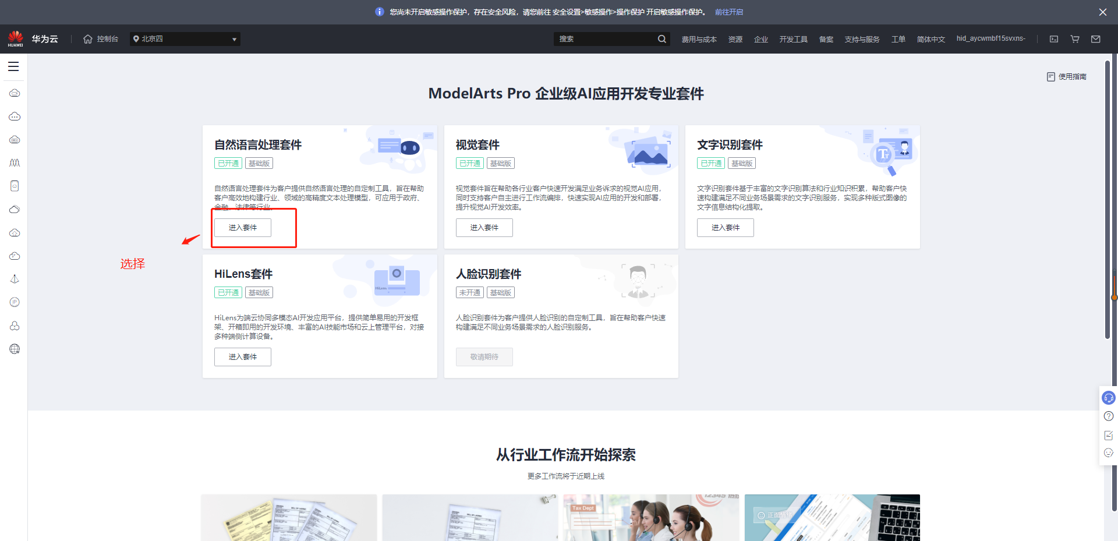
Task: Click the ModelArts Pro page heading
Action: [566, 94]
